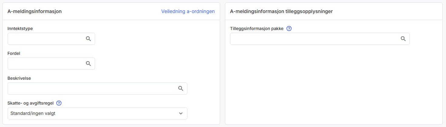Click the A-meldingsinformasjon tilleggsopplysninger heading
Screen dimensions: 446x127
coord(281,11)
